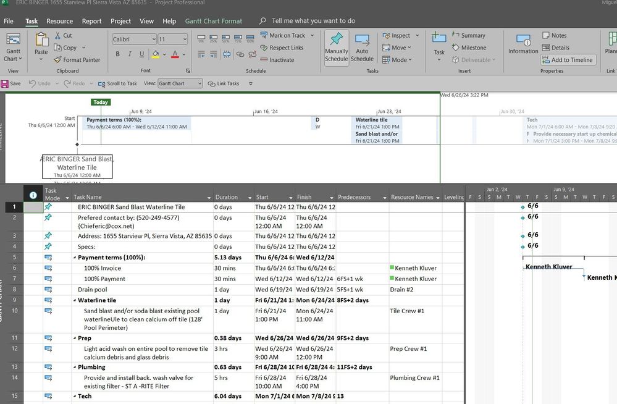Click the Format Painter tool

[x=77, y=60]
